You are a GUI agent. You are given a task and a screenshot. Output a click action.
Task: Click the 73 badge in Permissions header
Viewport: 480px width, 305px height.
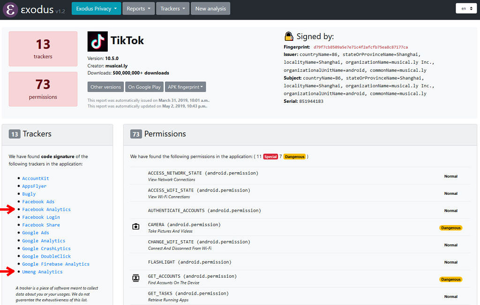coord(136,134)
